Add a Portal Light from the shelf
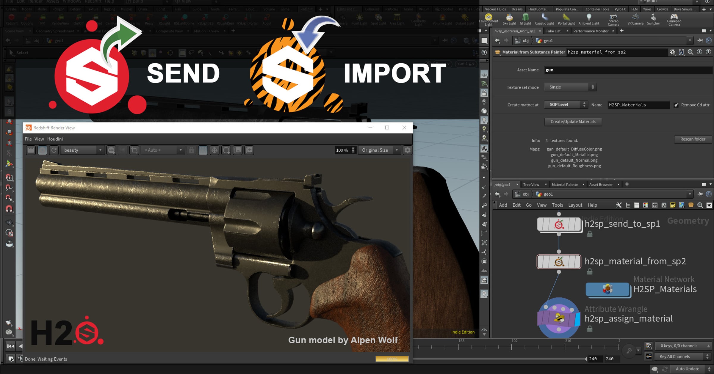 pyautogui.click(x=566, y=20)
